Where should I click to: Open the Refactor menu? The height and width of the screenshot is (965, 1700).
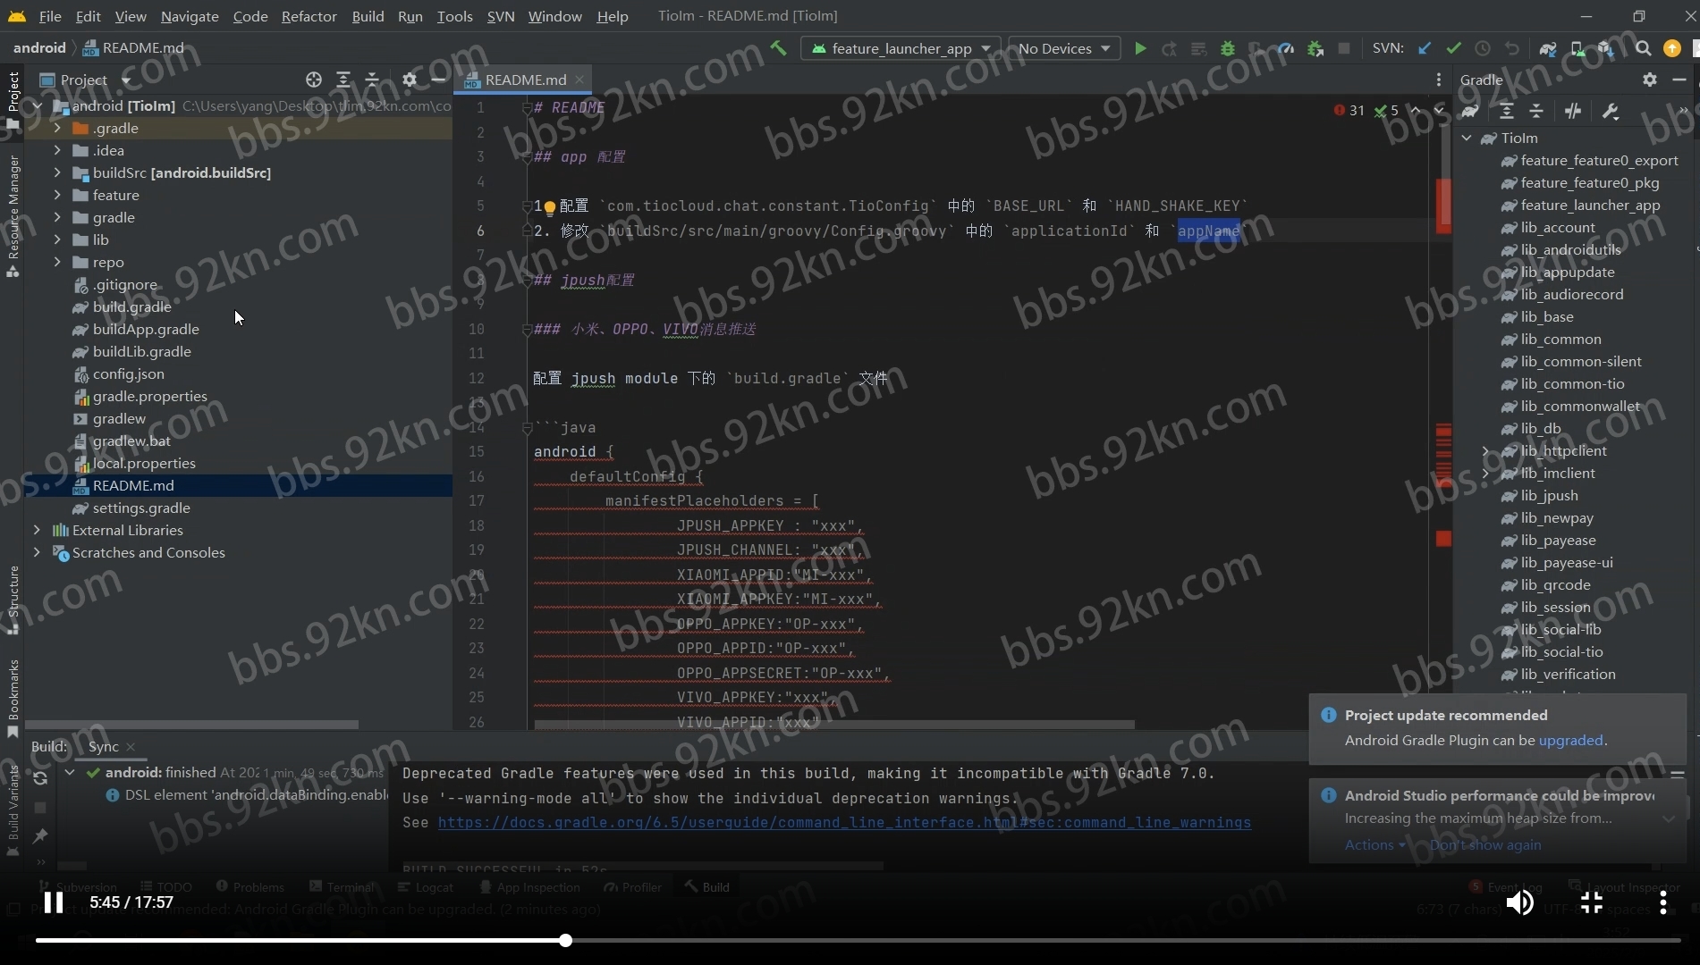(x=309, y=16)
